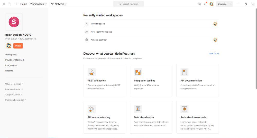Open the dropdown arrow beside Upgrade
The height and width of the screenshot is (138, 257).
point(231,4)
